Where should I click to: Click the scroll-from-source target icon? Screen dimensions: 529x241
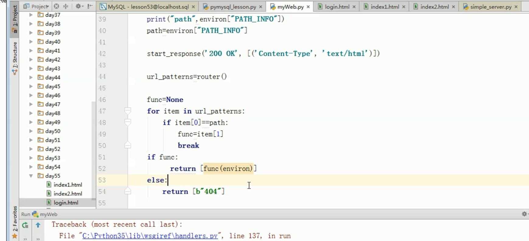click(x=57, y=6)
